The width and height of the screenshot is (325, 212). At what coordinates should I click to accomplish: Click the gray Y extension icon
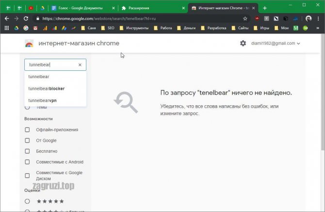[x=267, y=18]
